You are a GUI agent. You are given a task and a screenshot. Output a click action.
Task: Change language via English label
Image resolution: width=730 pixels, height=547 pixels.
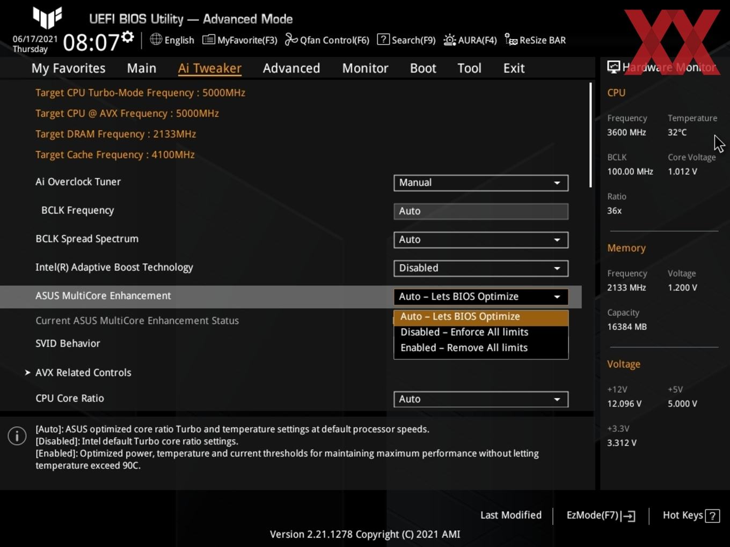click(179, 40)
